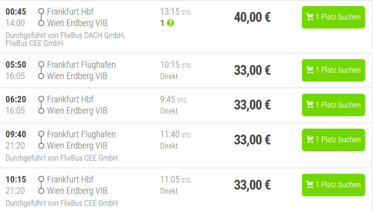Click cart icon for 00:45 trip

pos(310,17)
